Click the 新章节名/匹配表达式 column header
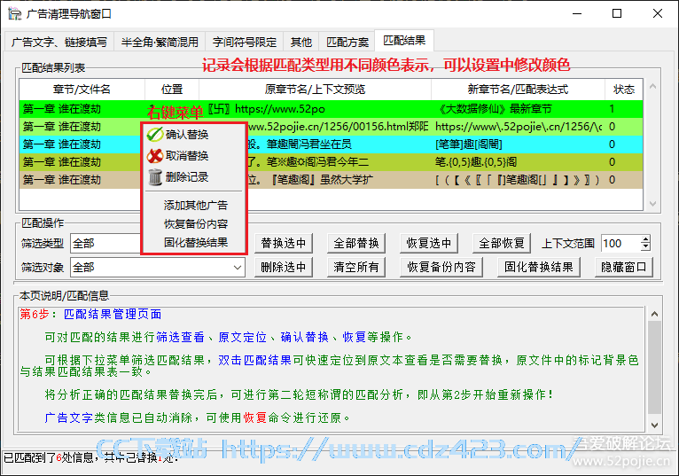The image size is (679, 476). click(x=518, y=90)
